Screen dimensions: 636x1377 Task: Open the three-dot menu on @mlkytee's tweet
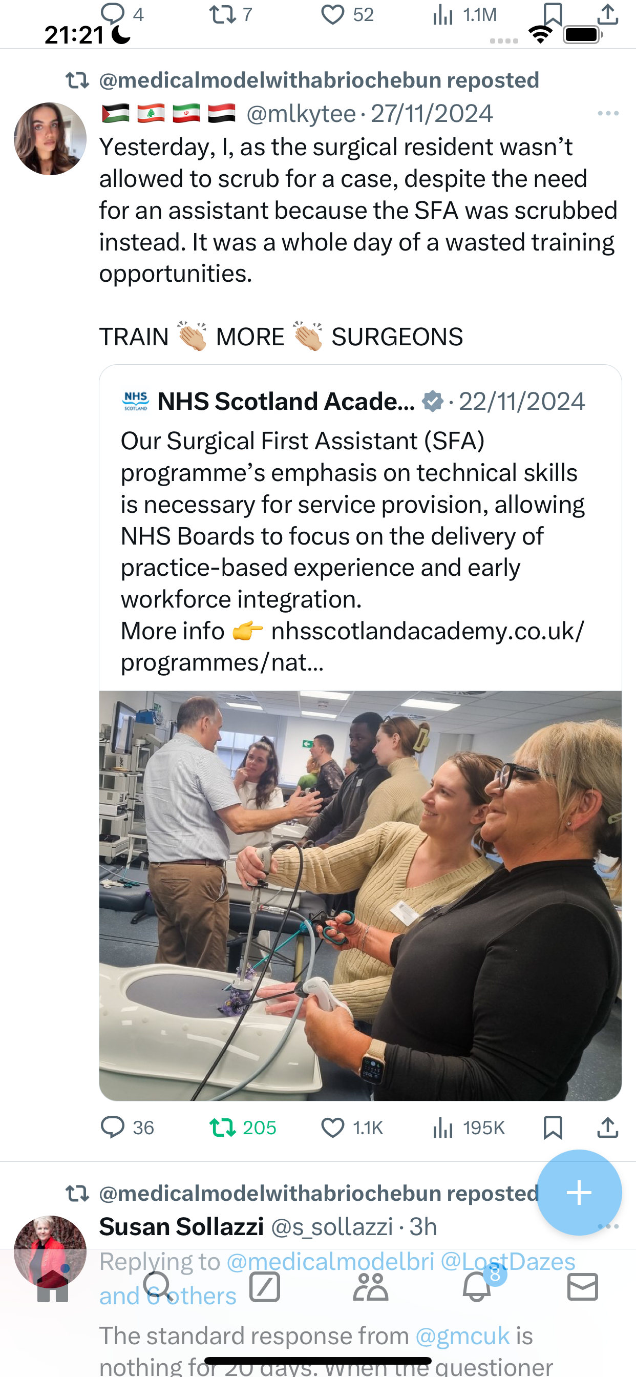608,113
